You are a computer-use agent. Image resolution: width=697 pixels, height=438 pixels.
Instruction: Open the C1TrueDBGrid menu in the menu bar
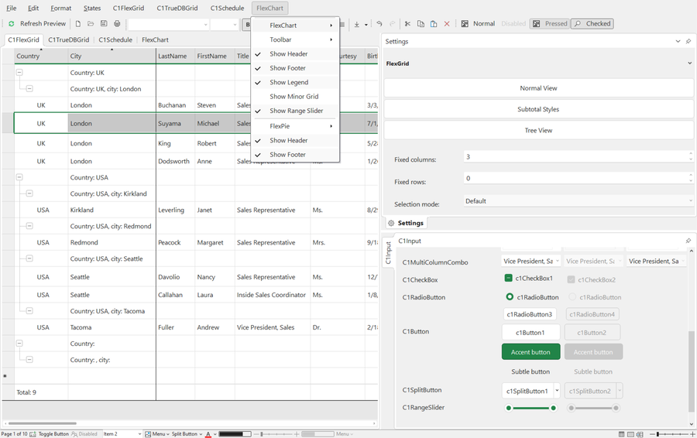click(x=177, y=8)
